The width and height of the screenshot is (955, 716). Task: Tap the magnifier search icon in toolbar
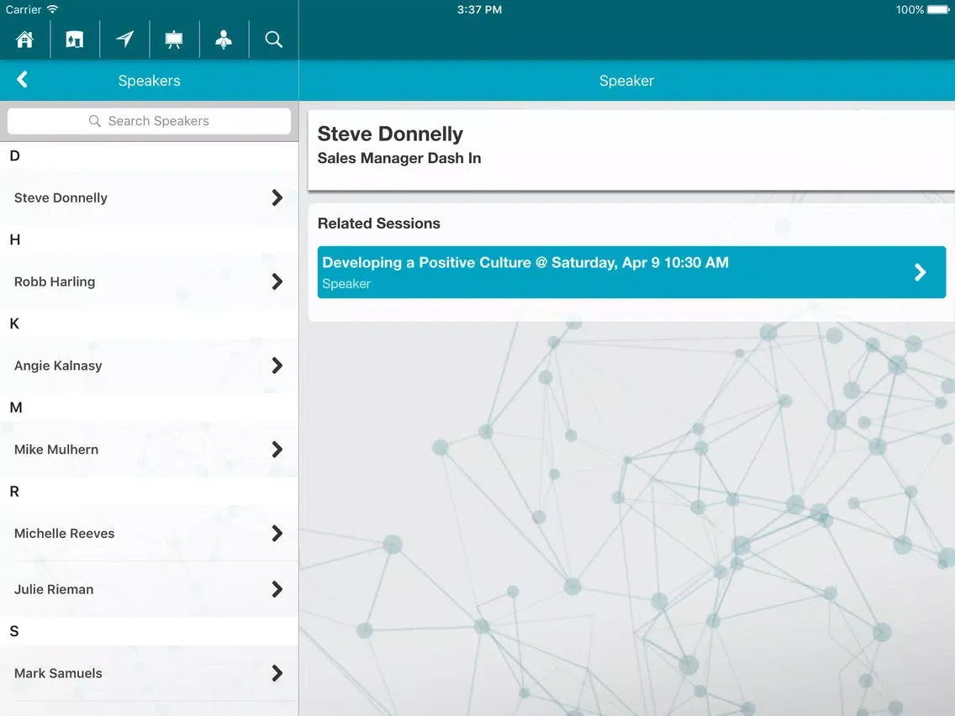[x=273, y=39]
